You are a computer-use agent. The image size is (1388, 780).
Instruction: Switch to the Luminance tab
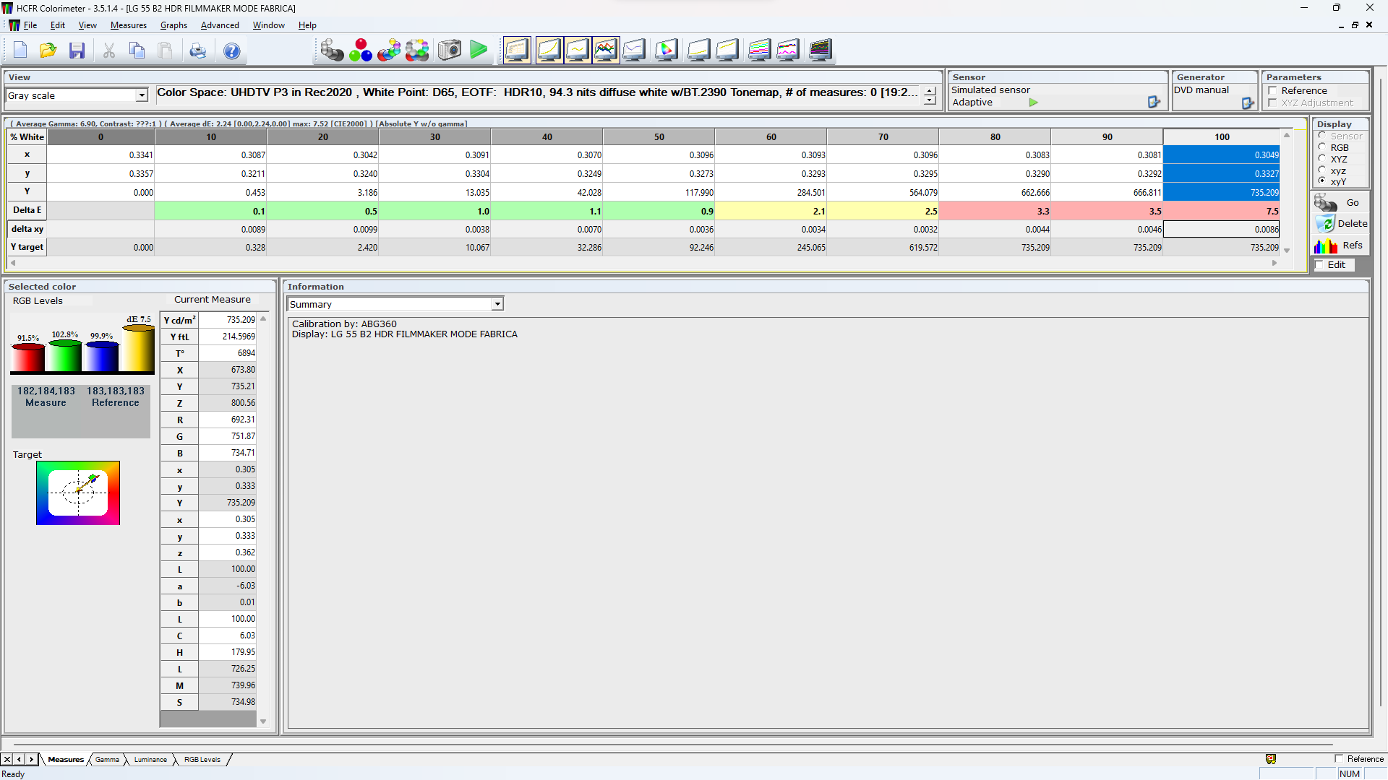[150, 759]
